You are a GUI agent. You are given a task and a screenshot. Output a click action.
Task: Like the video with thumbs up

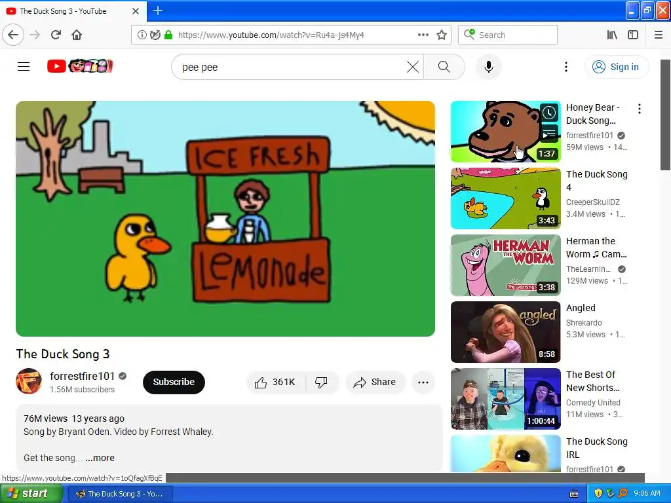[276, 382]
